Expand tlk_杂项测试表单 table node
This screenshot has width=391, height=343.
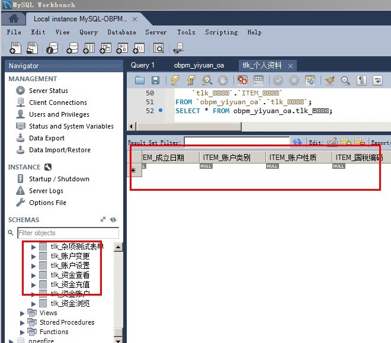pyautogui.click(x=33, y=247)
